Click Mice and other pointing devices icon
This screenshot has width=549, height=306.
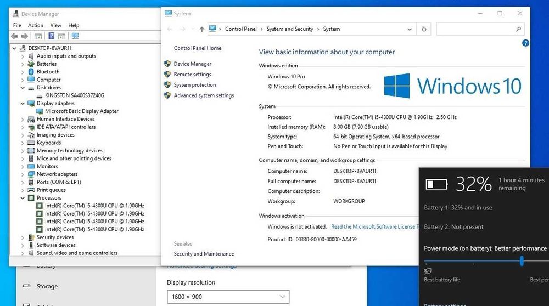point(31,158)
